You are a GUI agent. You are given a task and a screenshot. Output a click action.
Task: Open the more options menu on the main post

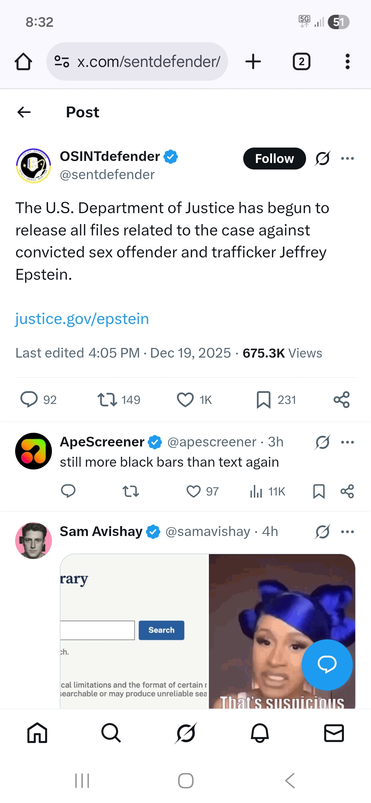(348, 158)
